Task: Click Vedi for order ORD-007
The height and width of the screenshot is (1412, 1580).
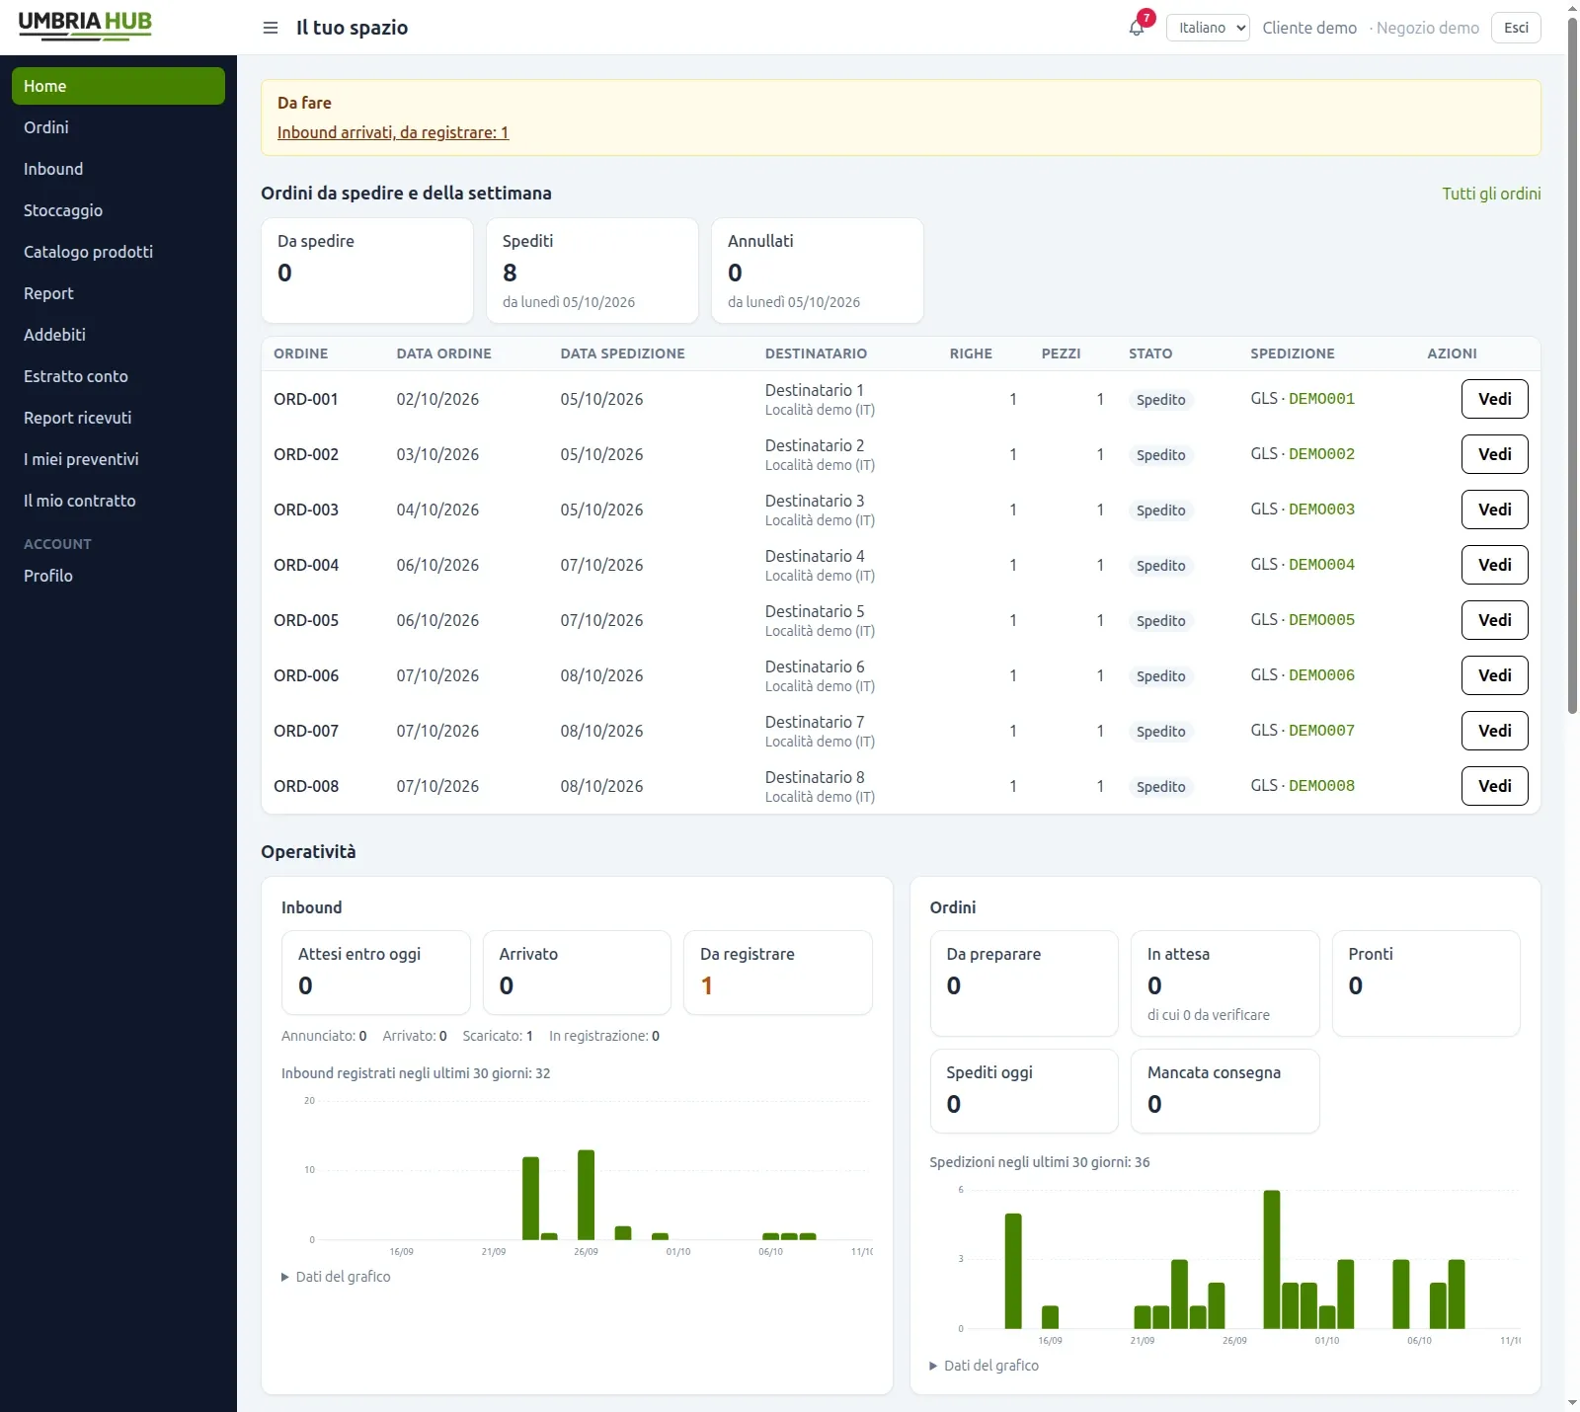Action: [1495, 731]
